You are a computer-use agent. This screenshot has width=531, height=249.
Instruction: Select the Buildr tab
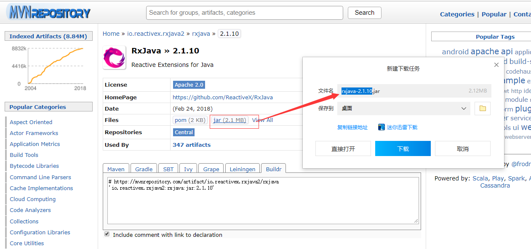pos(274,169)
